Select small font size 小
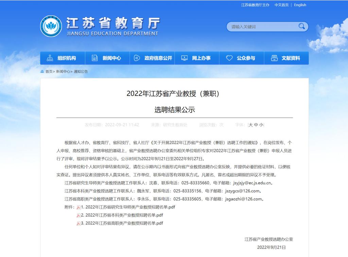The height and width of the screenshot is (257, 348). [x=261, y=125]
